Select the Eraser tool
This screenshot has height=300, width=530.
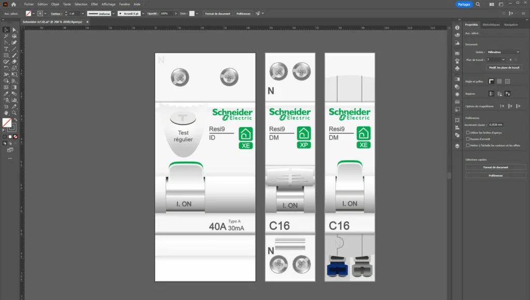coord(14,61)
